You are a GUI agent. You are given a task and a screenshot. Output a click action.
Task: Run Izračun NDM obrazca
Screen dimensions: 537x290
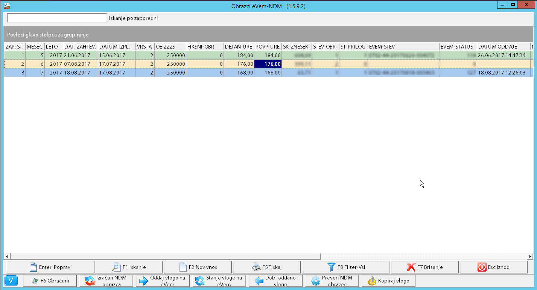106,281
